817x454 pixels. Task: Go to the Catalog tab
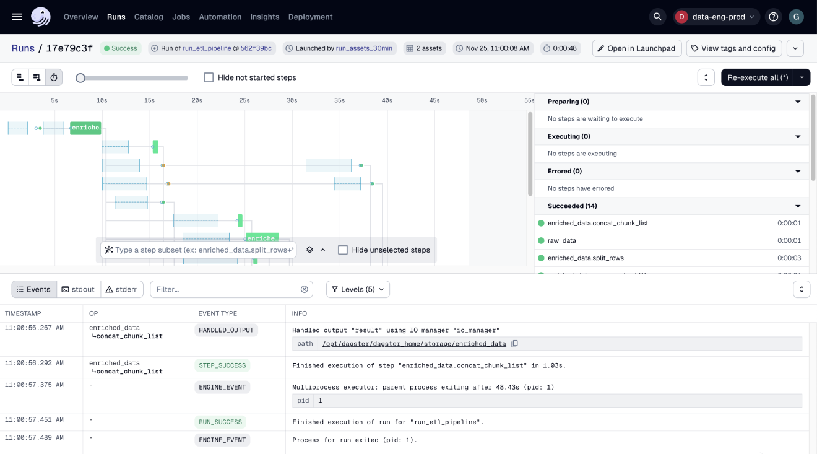tap(149, 17)
